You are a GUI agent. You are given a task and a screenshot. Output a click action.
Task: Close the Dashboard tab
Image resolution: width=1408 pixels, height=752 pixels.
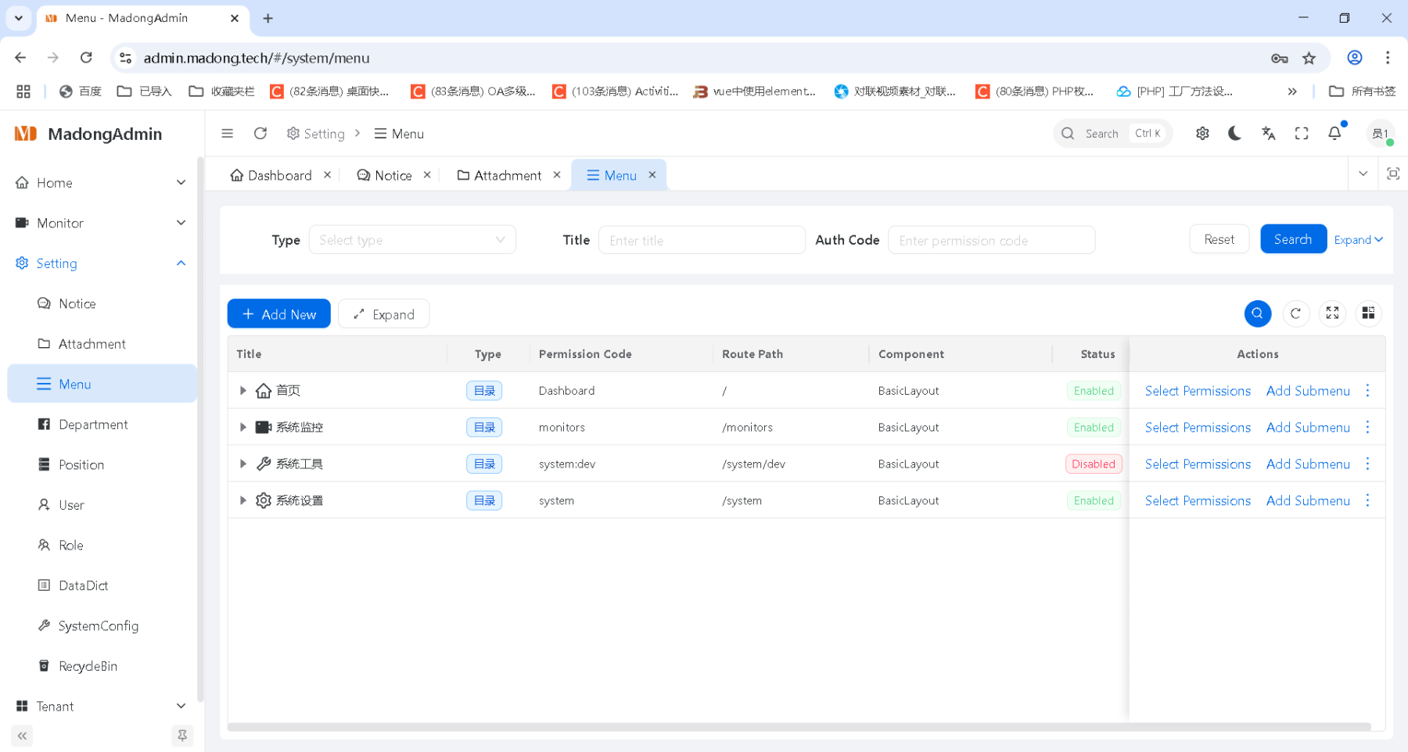pos(328,175)
